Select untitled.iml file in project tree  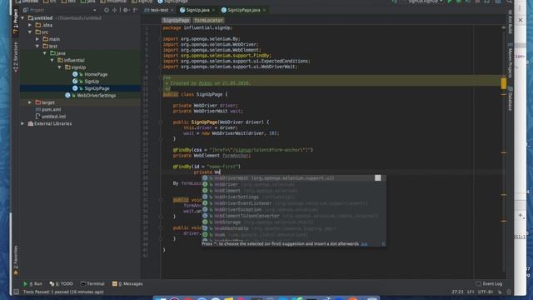53,117
